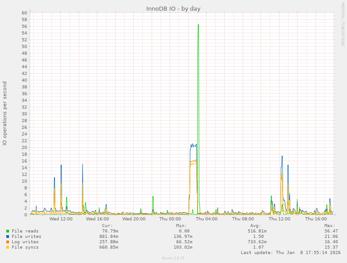Select the Log writes average 733.62m

click(257, 242)
